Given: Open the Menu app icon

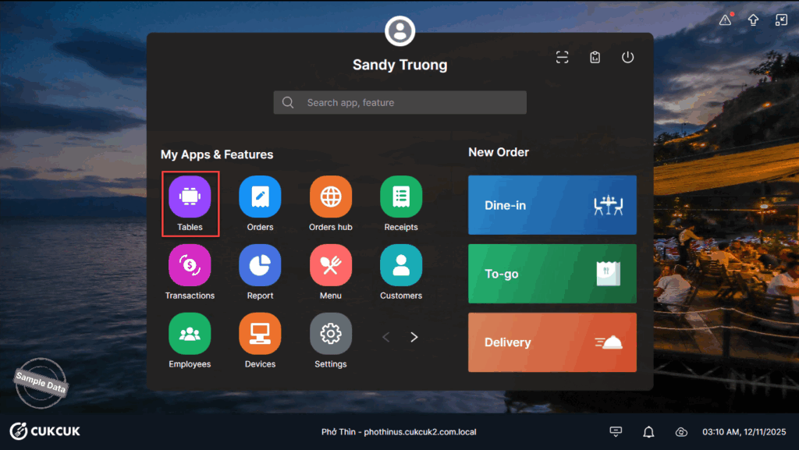Looking at the screenshot, I should (x=331, y=266).
